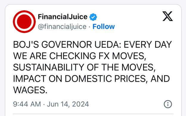Click "WE ARE" starting the second line
The image size is (186, 116).
point(30,56)
